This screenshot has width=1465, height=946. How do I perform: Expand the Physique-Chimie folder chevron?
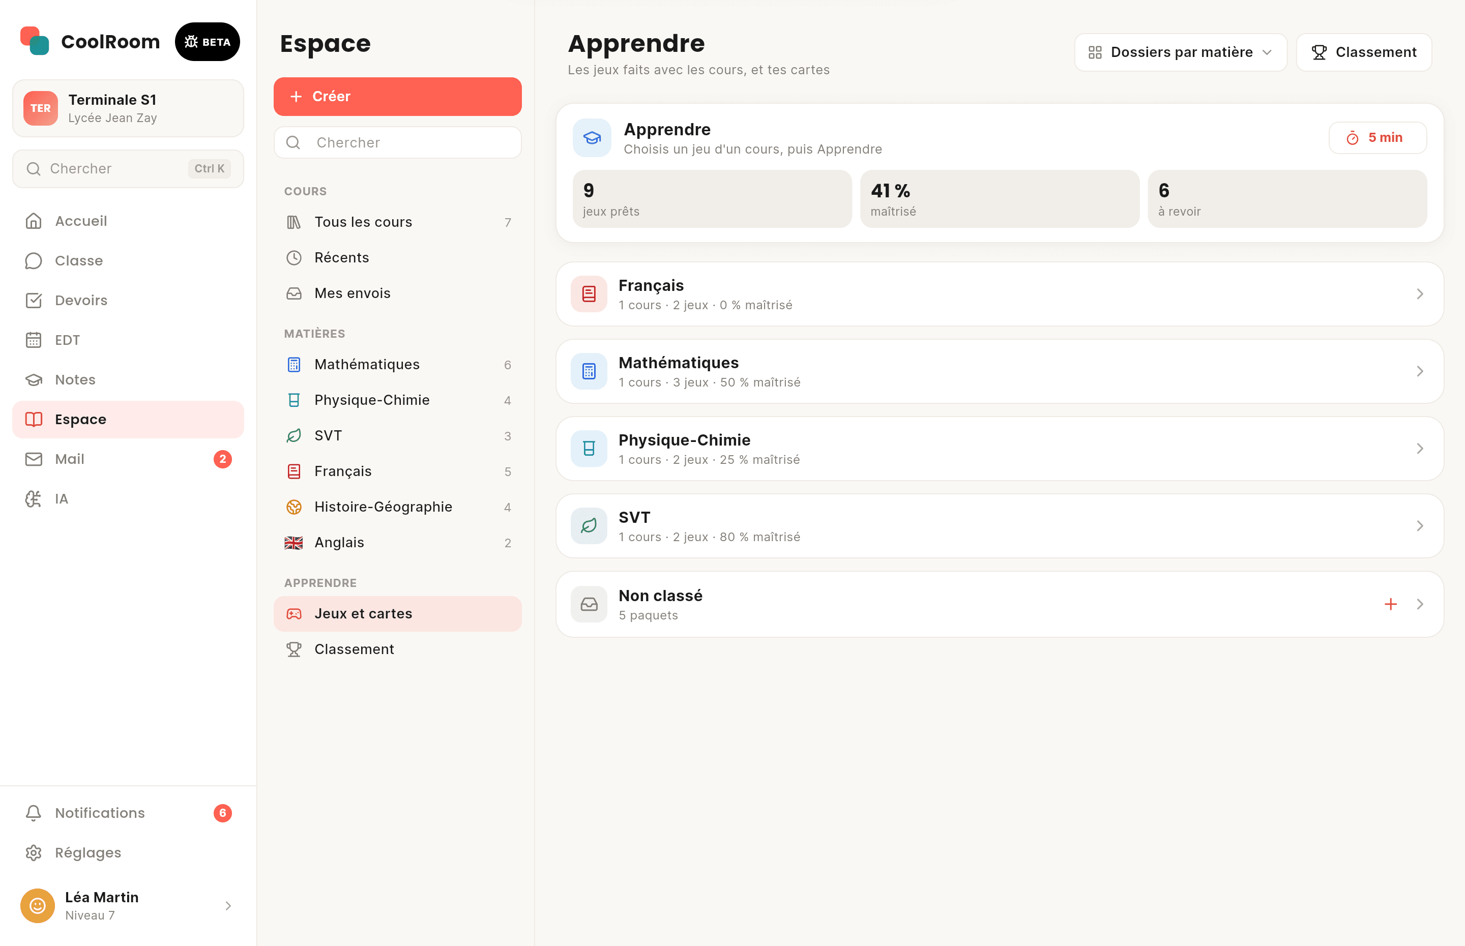(1420, 449)
